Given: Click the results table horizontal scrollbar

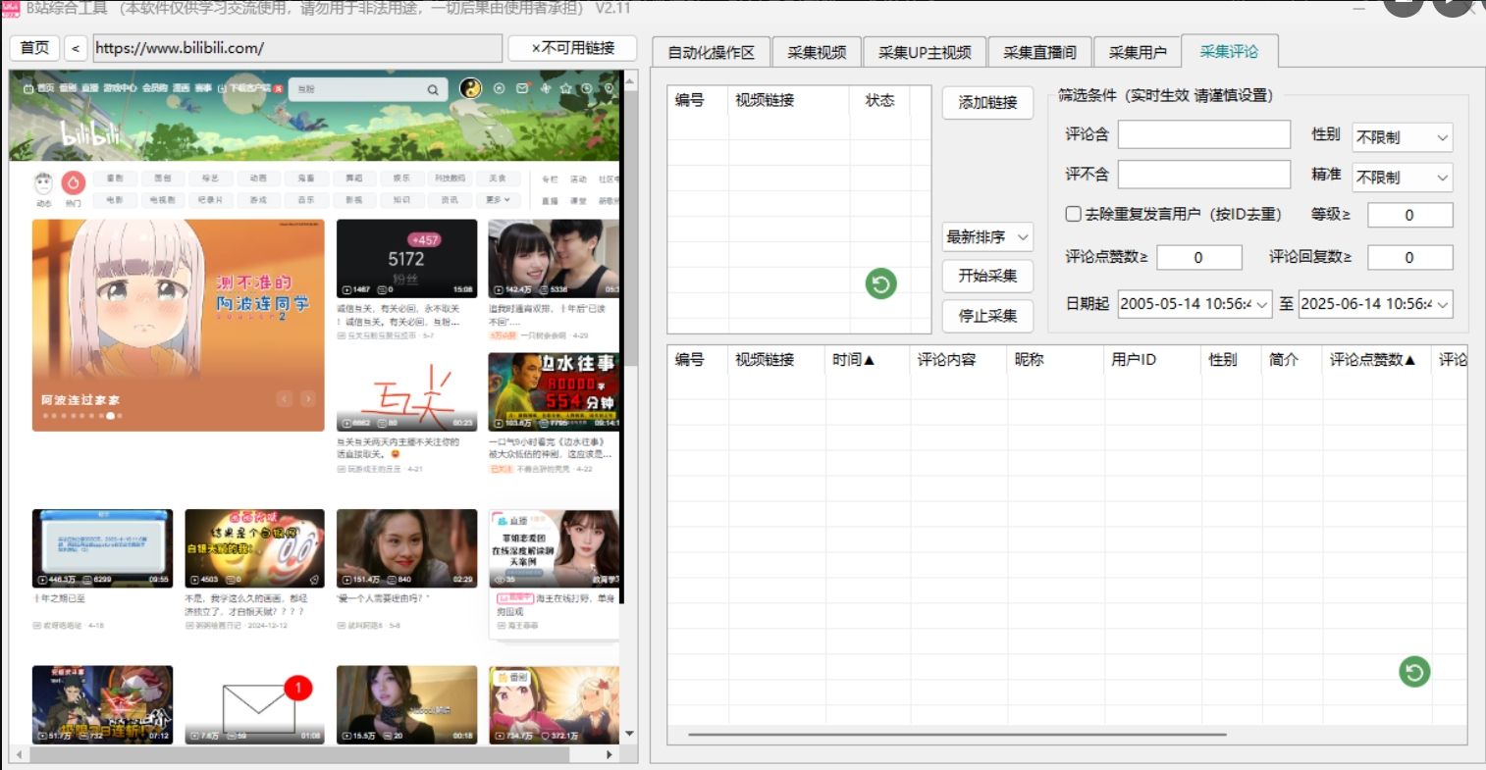Looking at the screenshot, I should coord(957,734).
